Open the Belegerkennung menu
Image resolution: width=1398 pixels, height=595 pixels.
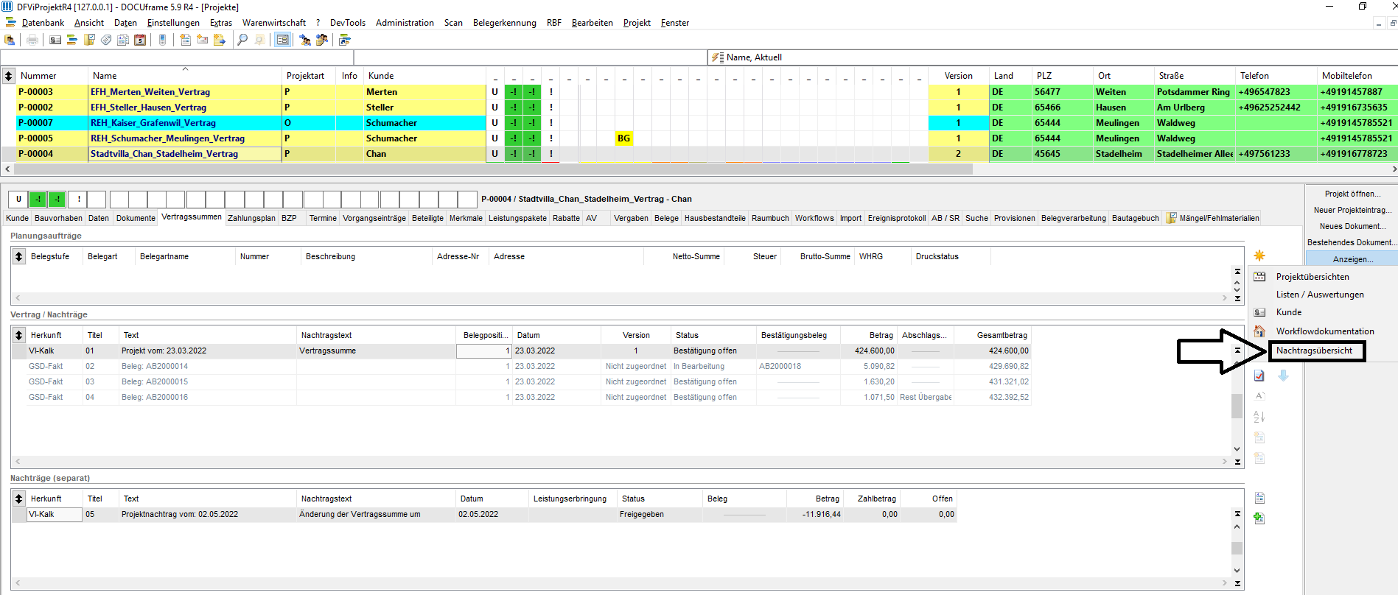point(505,23)
